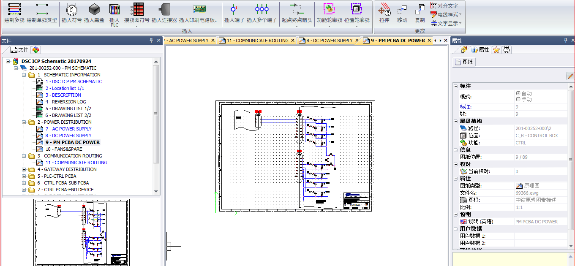Select 3 - DESCRIPTION tree item
575x266 pixels.
(x=63, y=95)
